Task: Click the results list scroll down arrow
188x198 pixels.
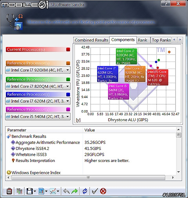Action: (x=179, y=172)
